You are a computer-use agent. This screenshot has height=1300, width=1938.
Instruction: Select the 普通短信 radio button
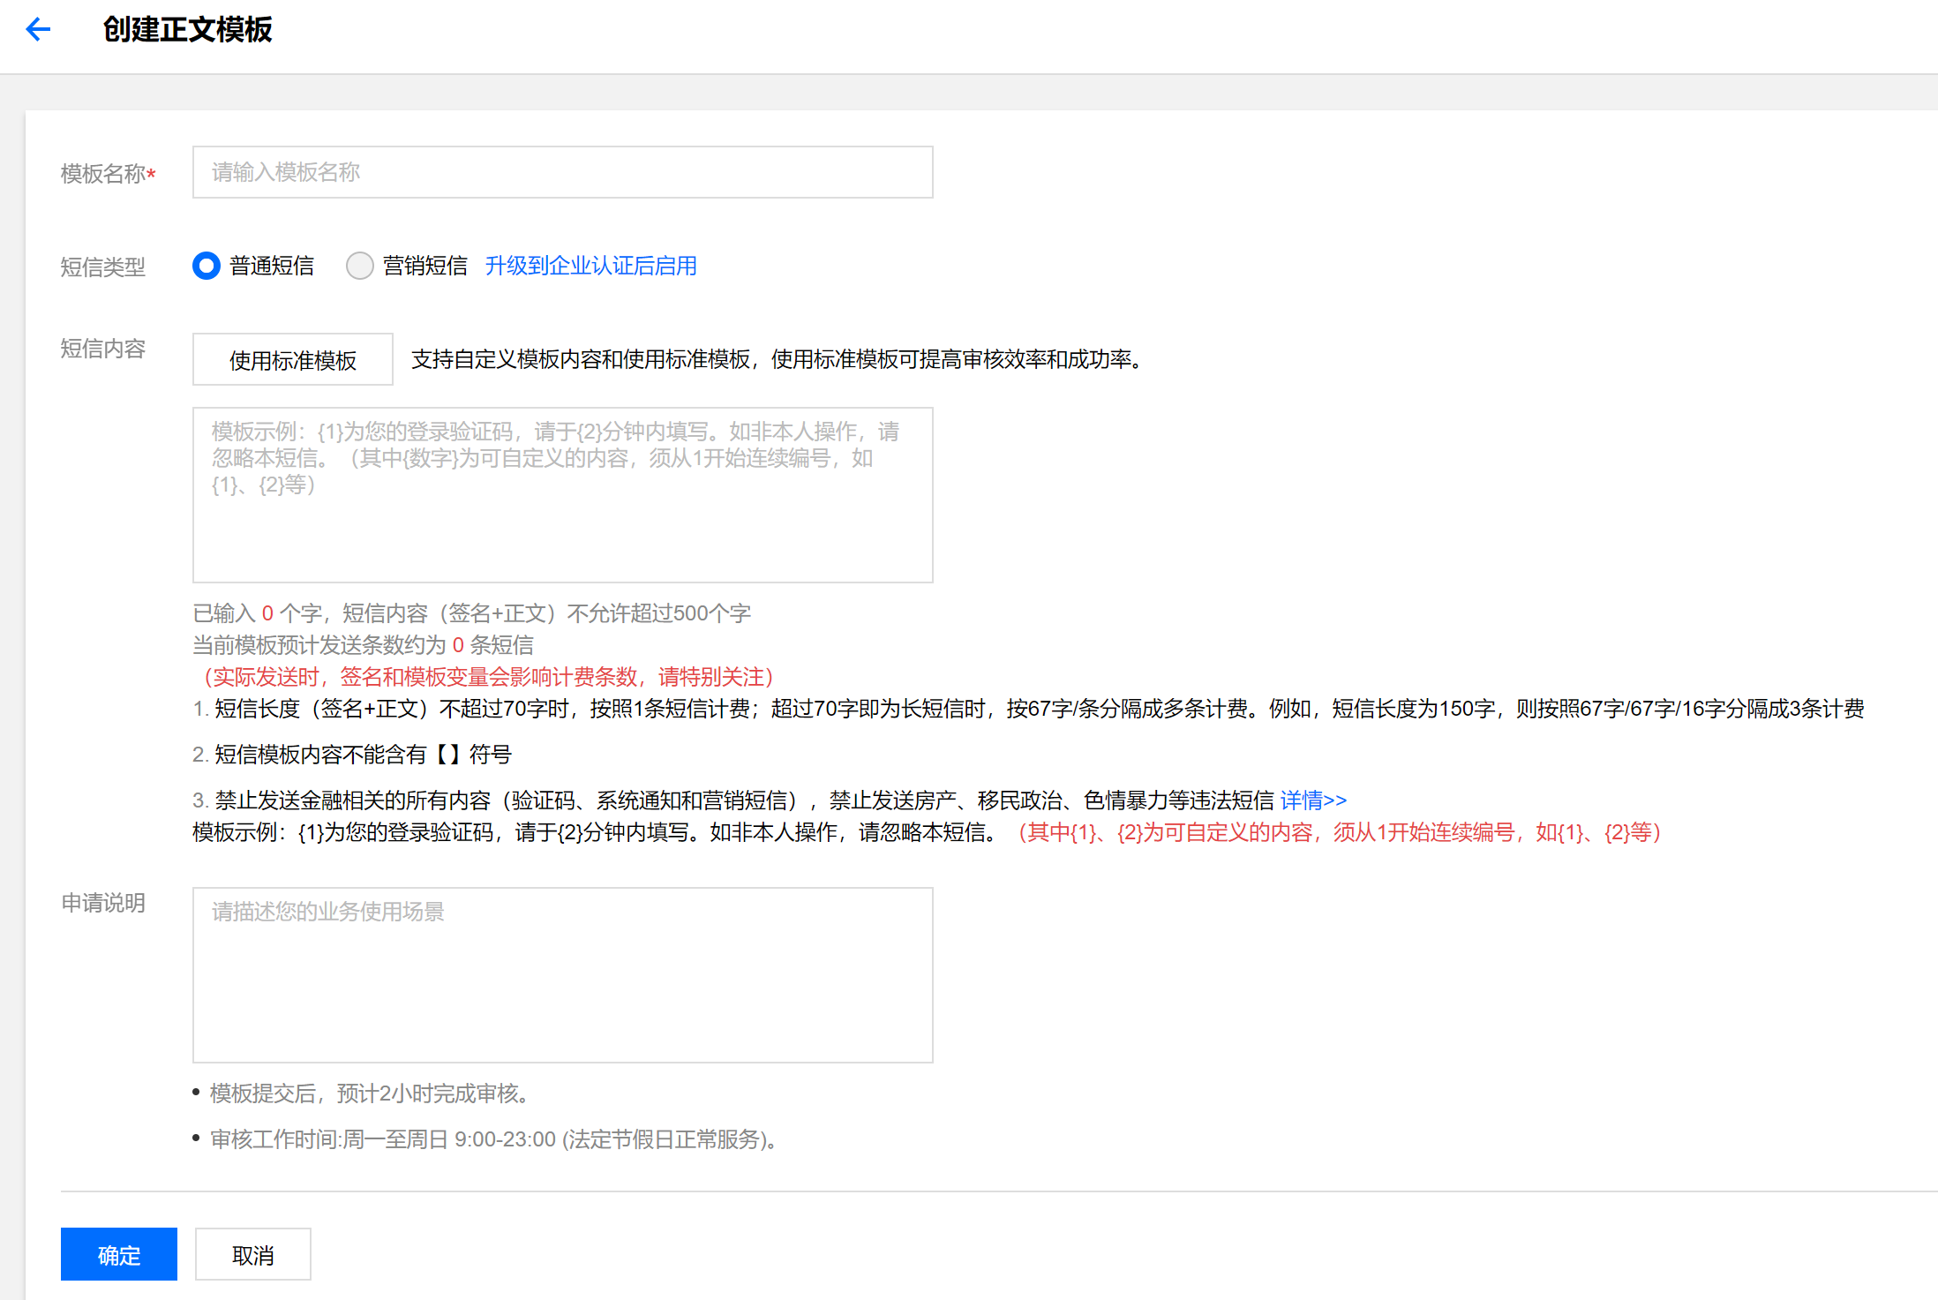(206, 266)
